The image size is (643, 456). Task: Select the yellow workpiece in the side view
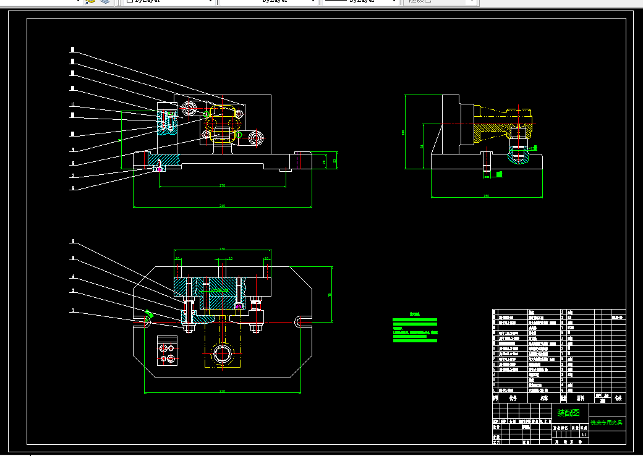tap(503, 124)
